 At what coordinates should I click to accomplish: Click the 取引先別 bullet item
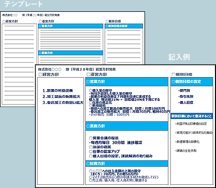pyautogui.click(x=186, y=97)
